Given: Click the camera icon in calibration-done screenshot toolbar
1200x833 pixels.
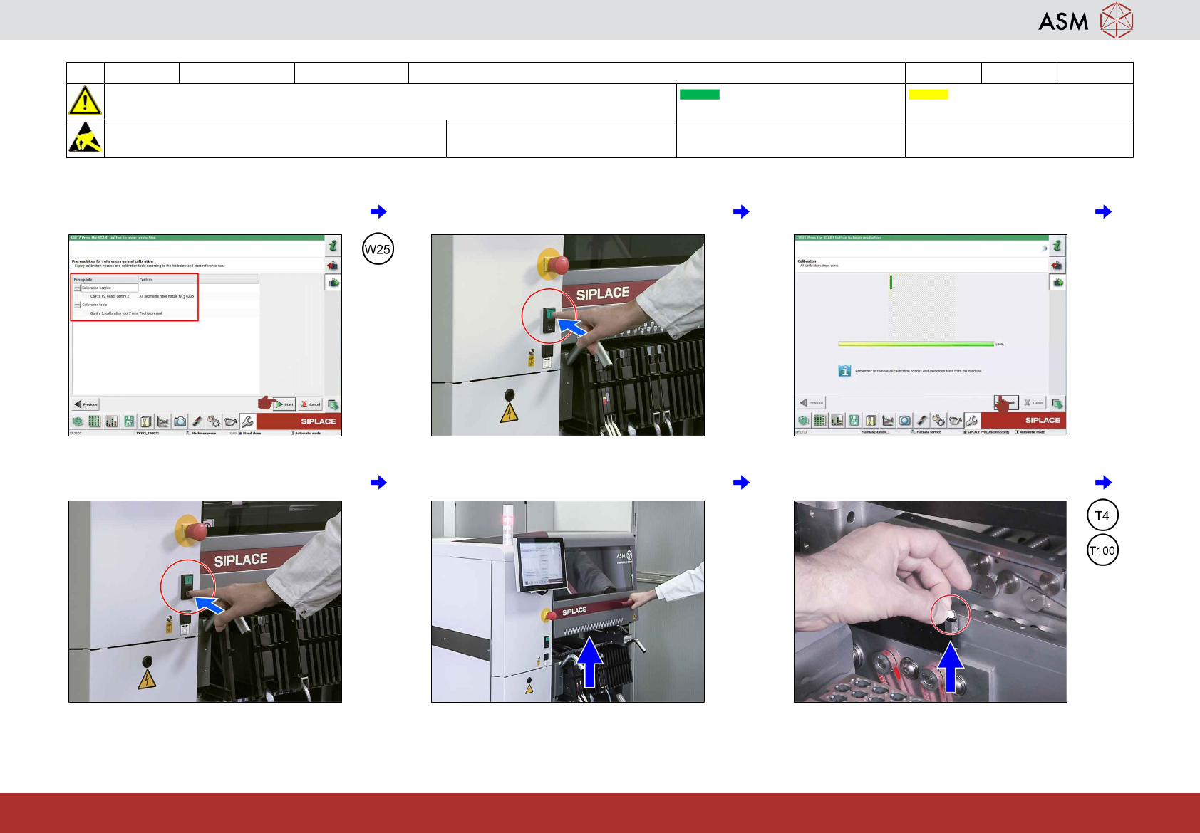Looking at the screenshot, I should (x=905, y=420).
